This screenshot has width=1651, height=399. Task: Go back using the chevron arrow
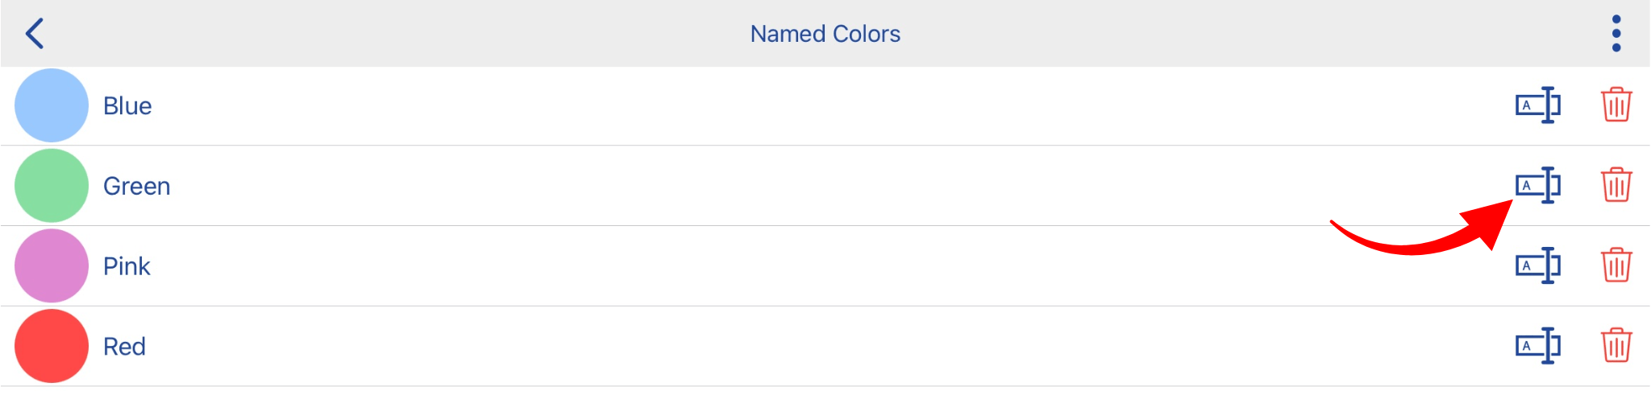tap(35, 34)
